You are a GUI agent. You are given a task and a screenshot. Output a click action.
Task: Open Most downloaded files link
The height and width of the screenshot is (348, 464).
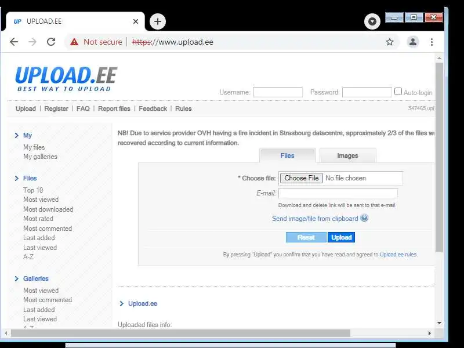point(48,209)
